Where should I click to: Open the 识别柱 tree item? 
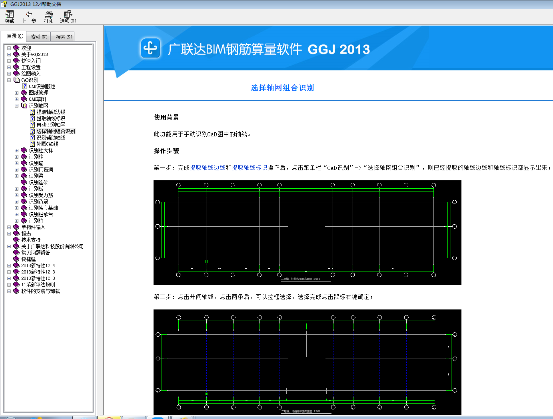click(36, 157)
